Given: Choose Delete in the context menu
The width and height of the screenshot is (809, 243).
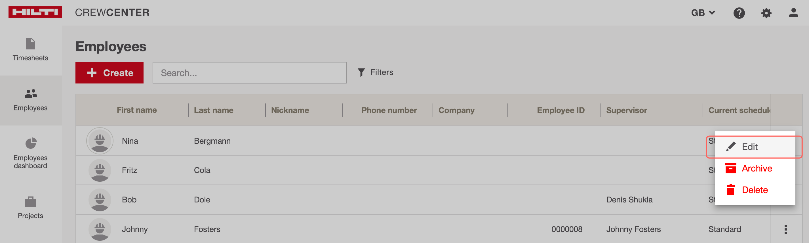Looking at the screenshot, I should click(754, 190).
